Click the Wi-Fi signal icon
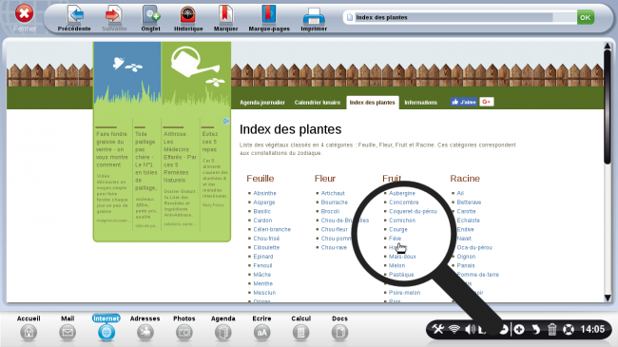 pyautogui.click(x=454, y=329)
